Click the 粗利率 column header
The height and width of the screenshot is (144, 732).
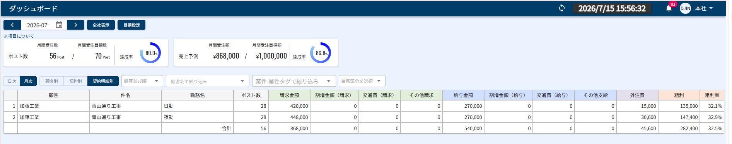tap(712, 95)
